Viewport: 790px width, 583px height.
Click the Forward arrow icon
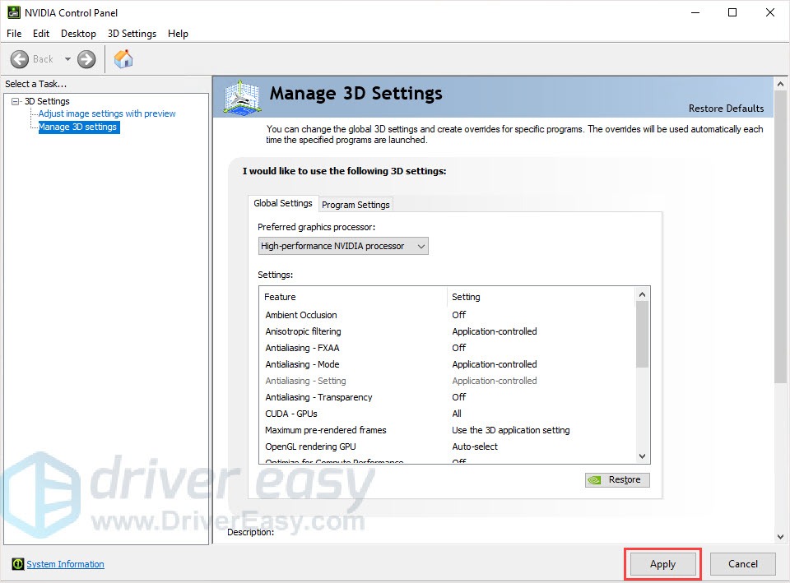tap(86, 59)
